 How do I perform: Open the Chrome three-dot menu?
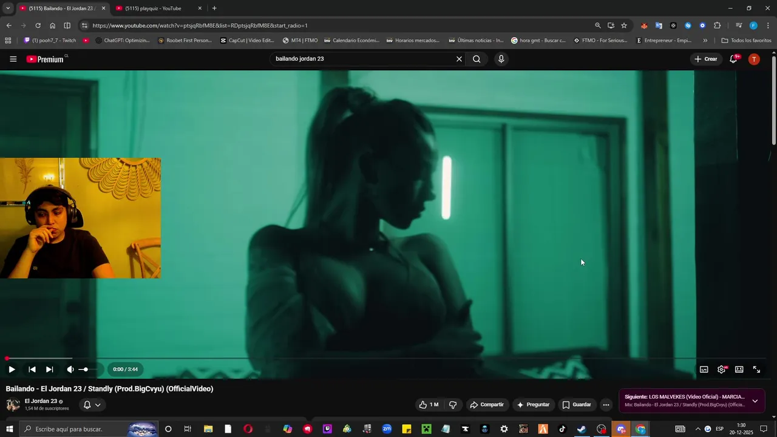[x=768, y=25]
